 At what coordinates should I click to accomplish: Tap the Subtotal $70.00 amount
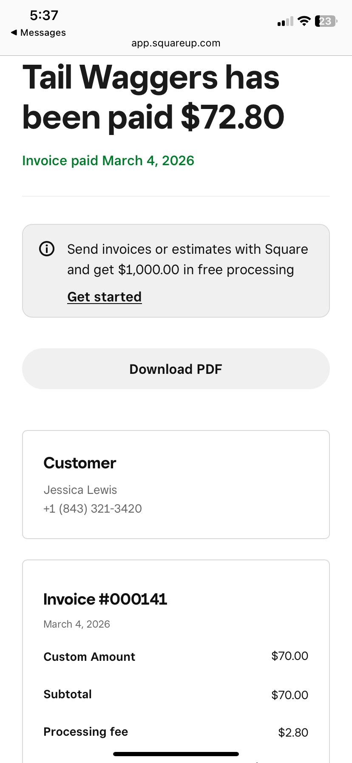(x=290, y=695)
